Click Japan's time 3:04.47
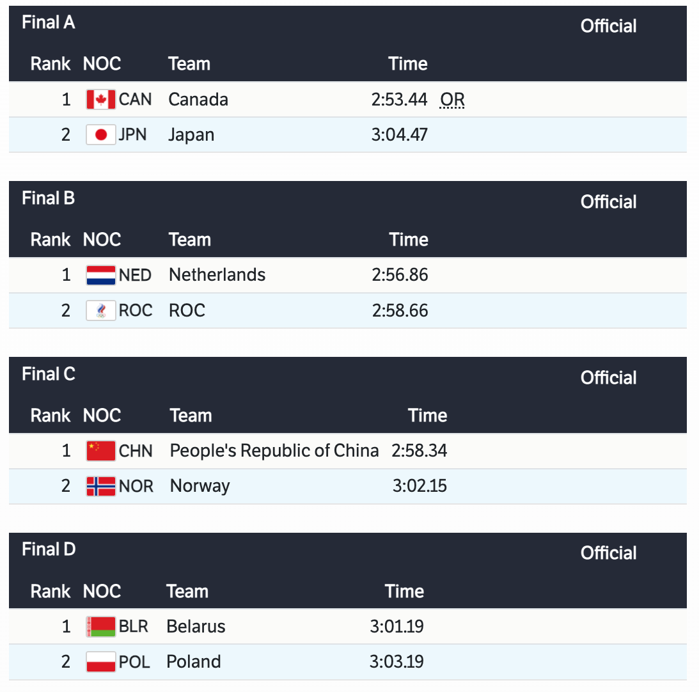The width and height of the screenshot is (699, 692). coord(399,135)
